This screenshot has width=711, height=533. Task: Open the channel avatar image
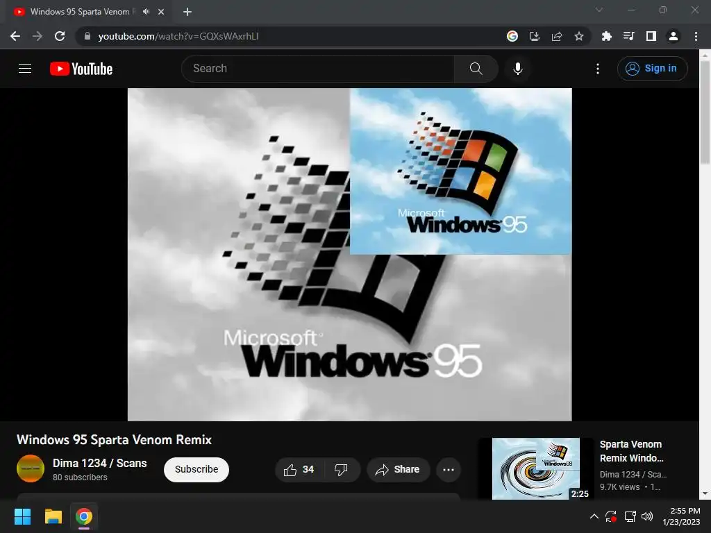[x=31, y=468]
